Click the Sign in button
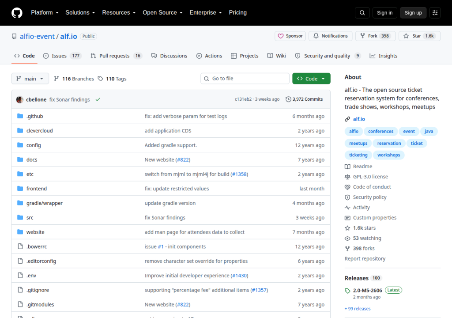 384,13
